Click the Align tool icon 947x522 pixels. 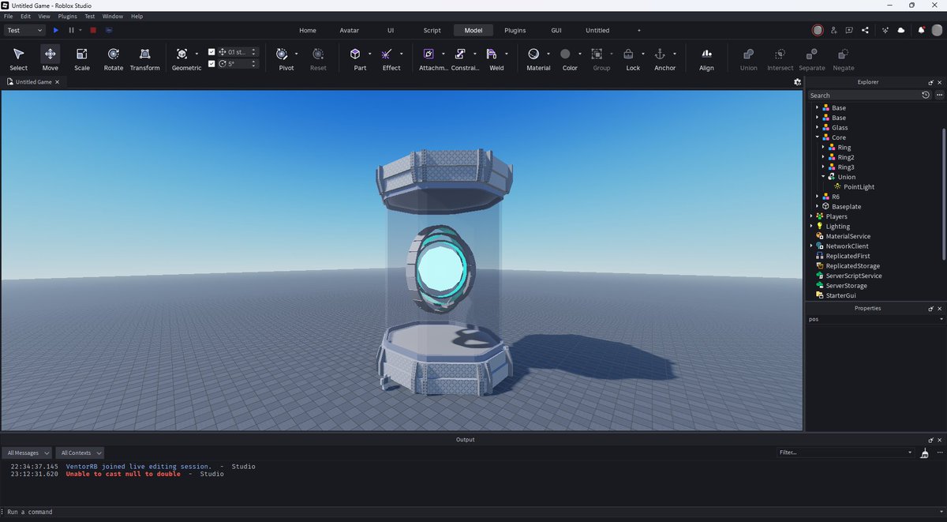tap(706, 55)
